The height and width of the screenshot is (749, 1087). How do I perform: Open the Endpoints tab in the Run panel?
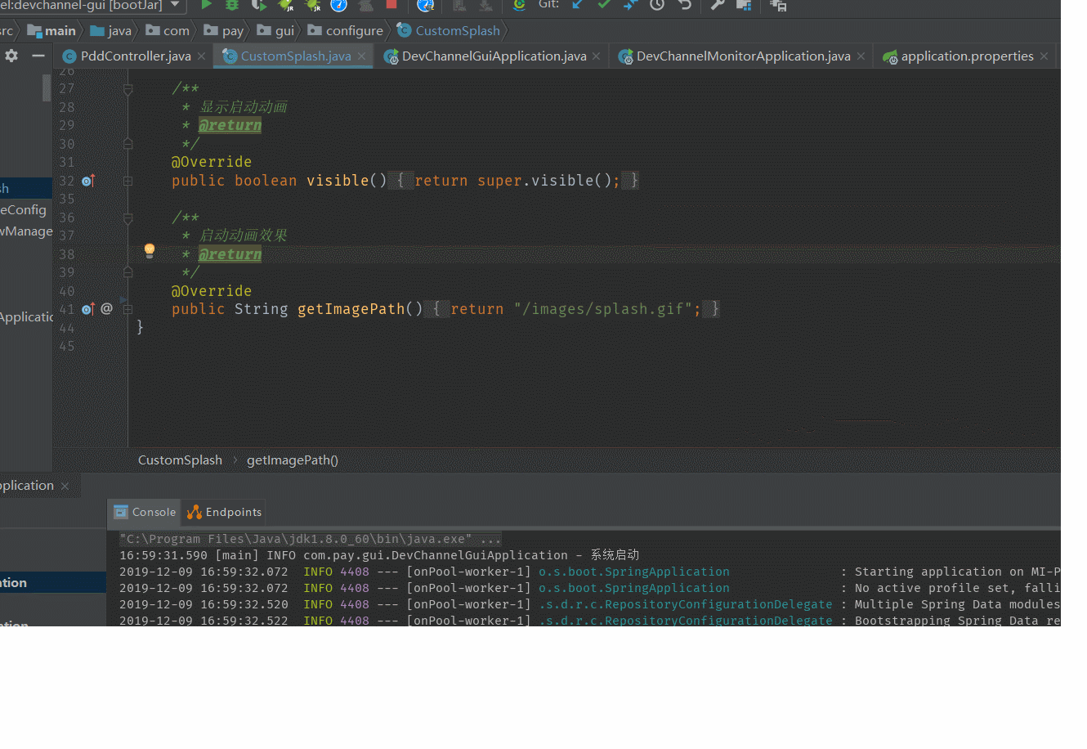click(x=225, y=512)
